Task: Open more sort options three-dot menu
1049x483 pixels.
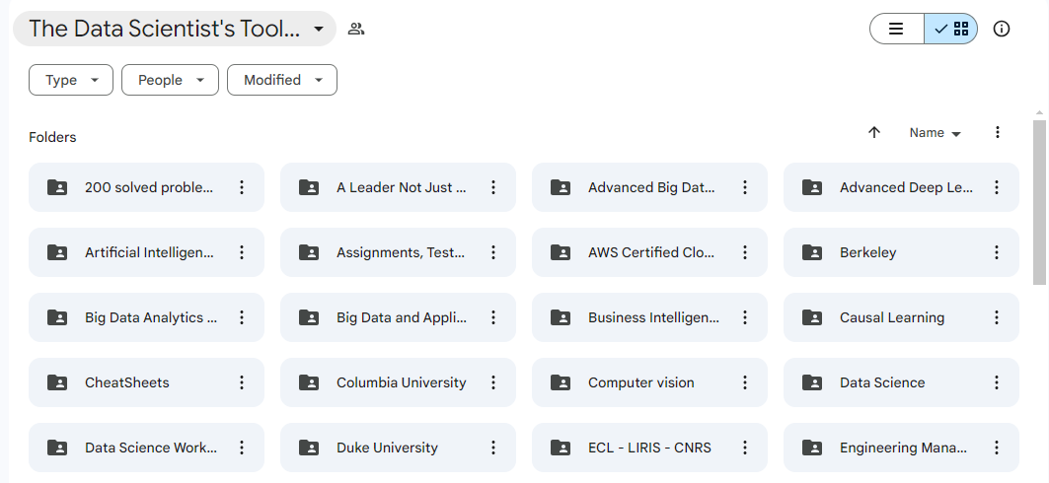Action: click(997, 132)
